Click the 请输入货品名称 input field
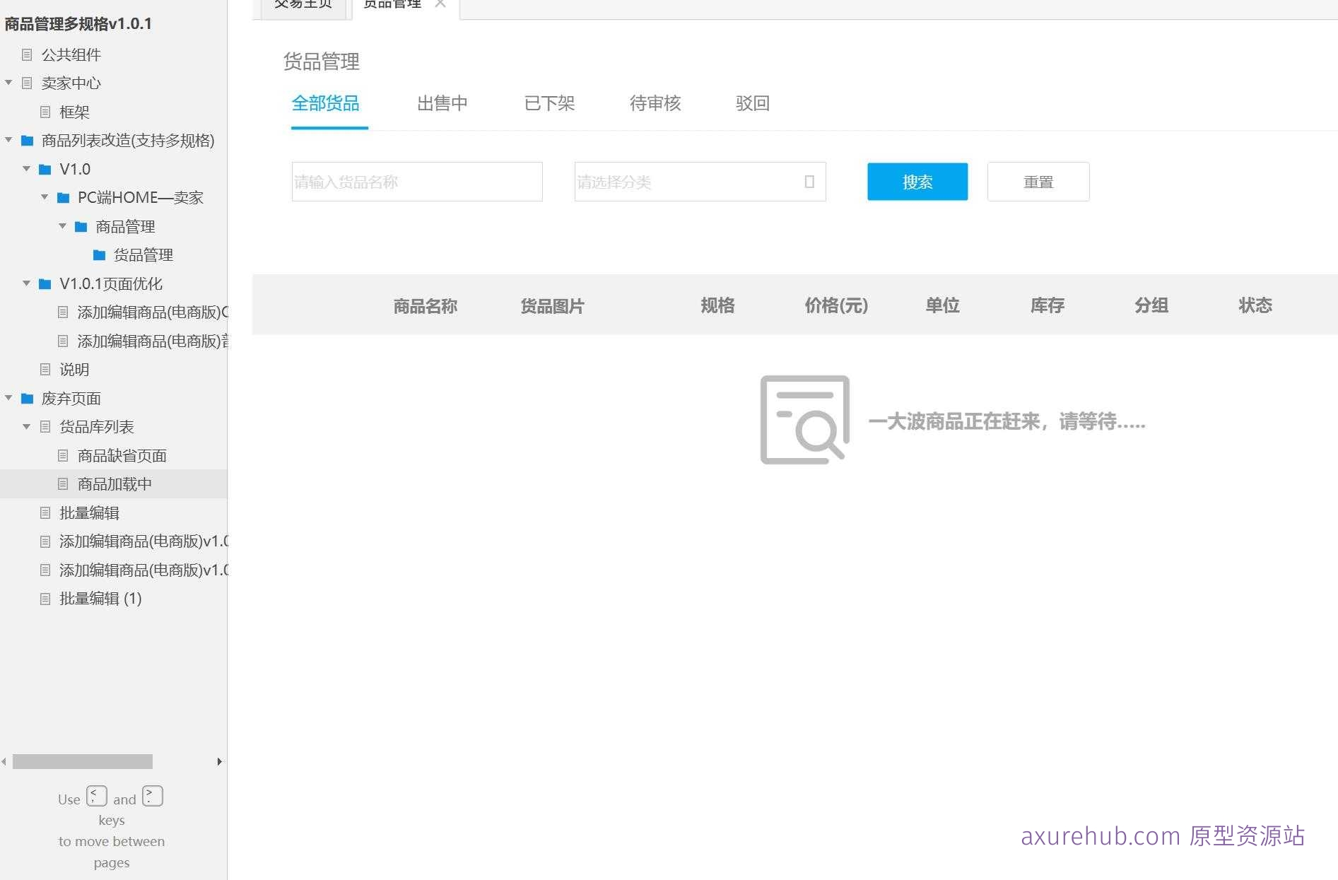The image size is (1338, 880). pos(416,182)
